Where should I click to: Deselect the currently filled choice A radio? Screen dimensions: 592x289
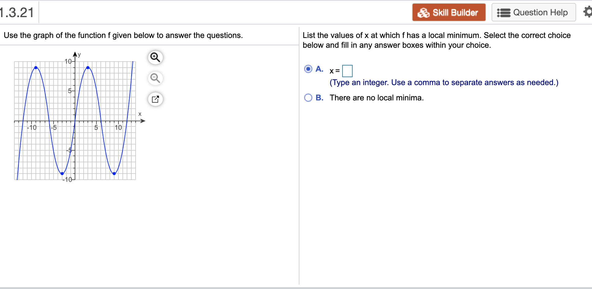[x=308, y=69]
